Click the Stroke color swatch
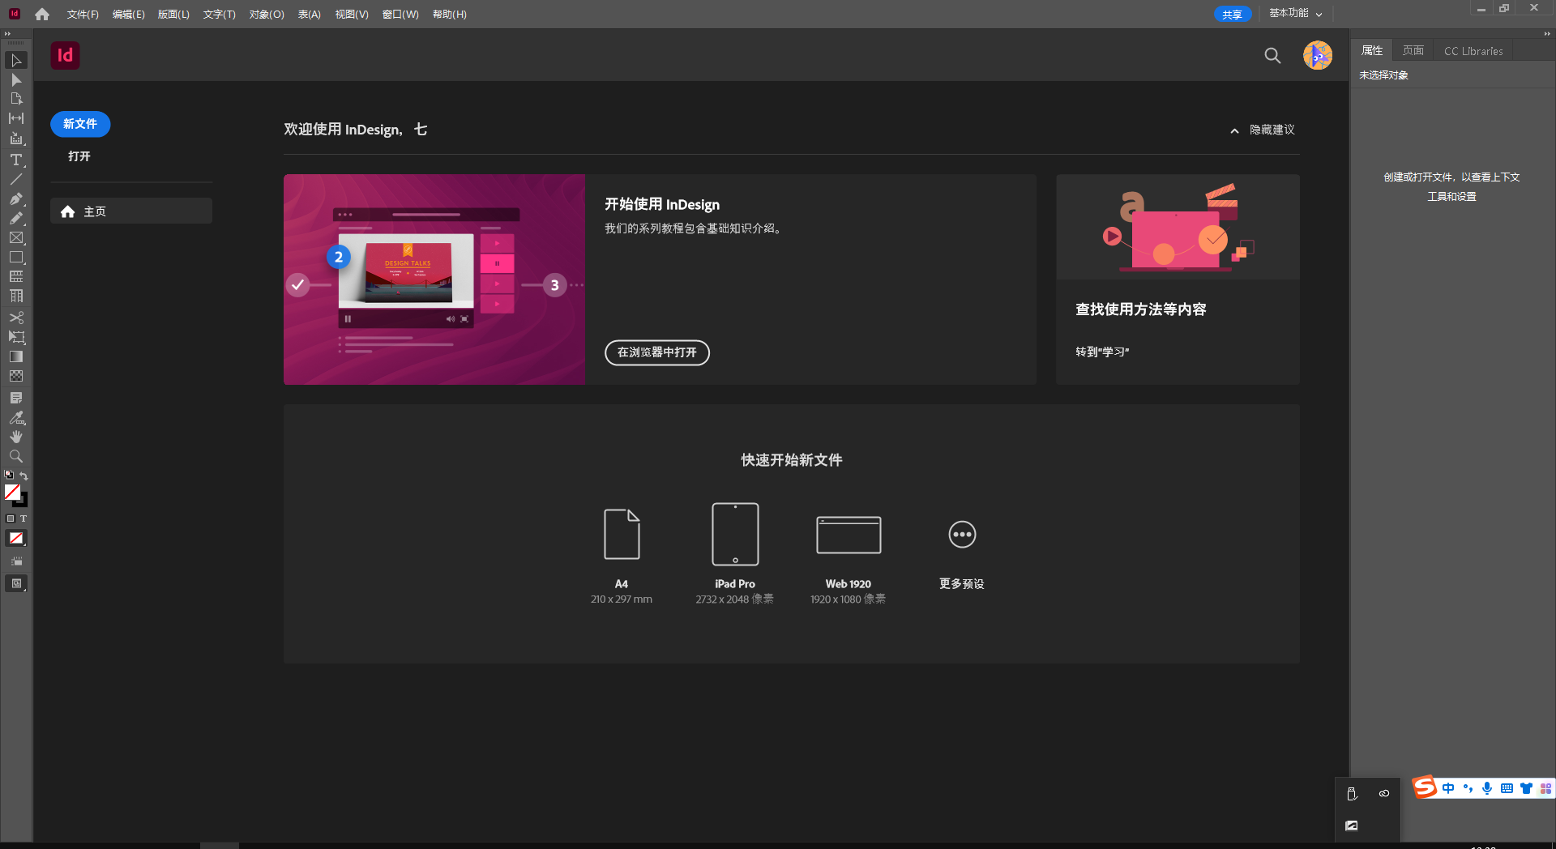 pyautogui.click(x=24, y=501)
